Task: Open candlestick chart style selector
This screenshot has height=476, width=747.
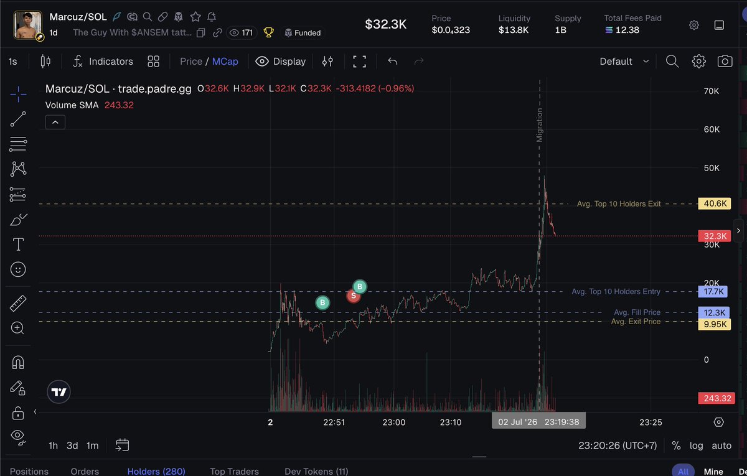Action: tap(45, 61)
